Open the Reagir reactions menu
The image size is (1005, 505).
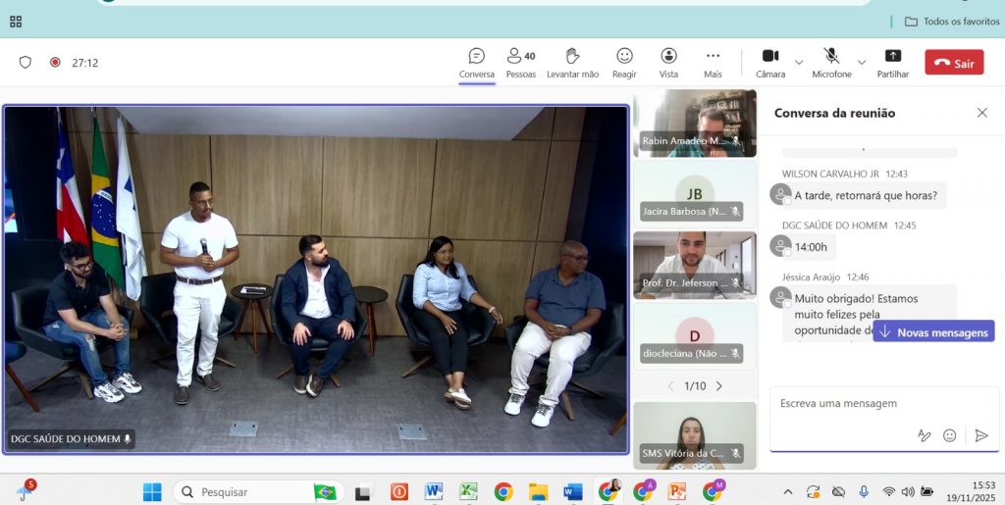point(624,57)
